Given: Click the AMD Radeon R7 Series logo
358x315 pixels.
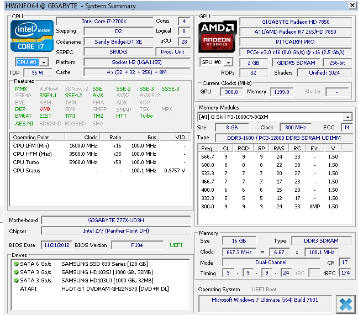Looking at the screenshot, I should [218, 36].
